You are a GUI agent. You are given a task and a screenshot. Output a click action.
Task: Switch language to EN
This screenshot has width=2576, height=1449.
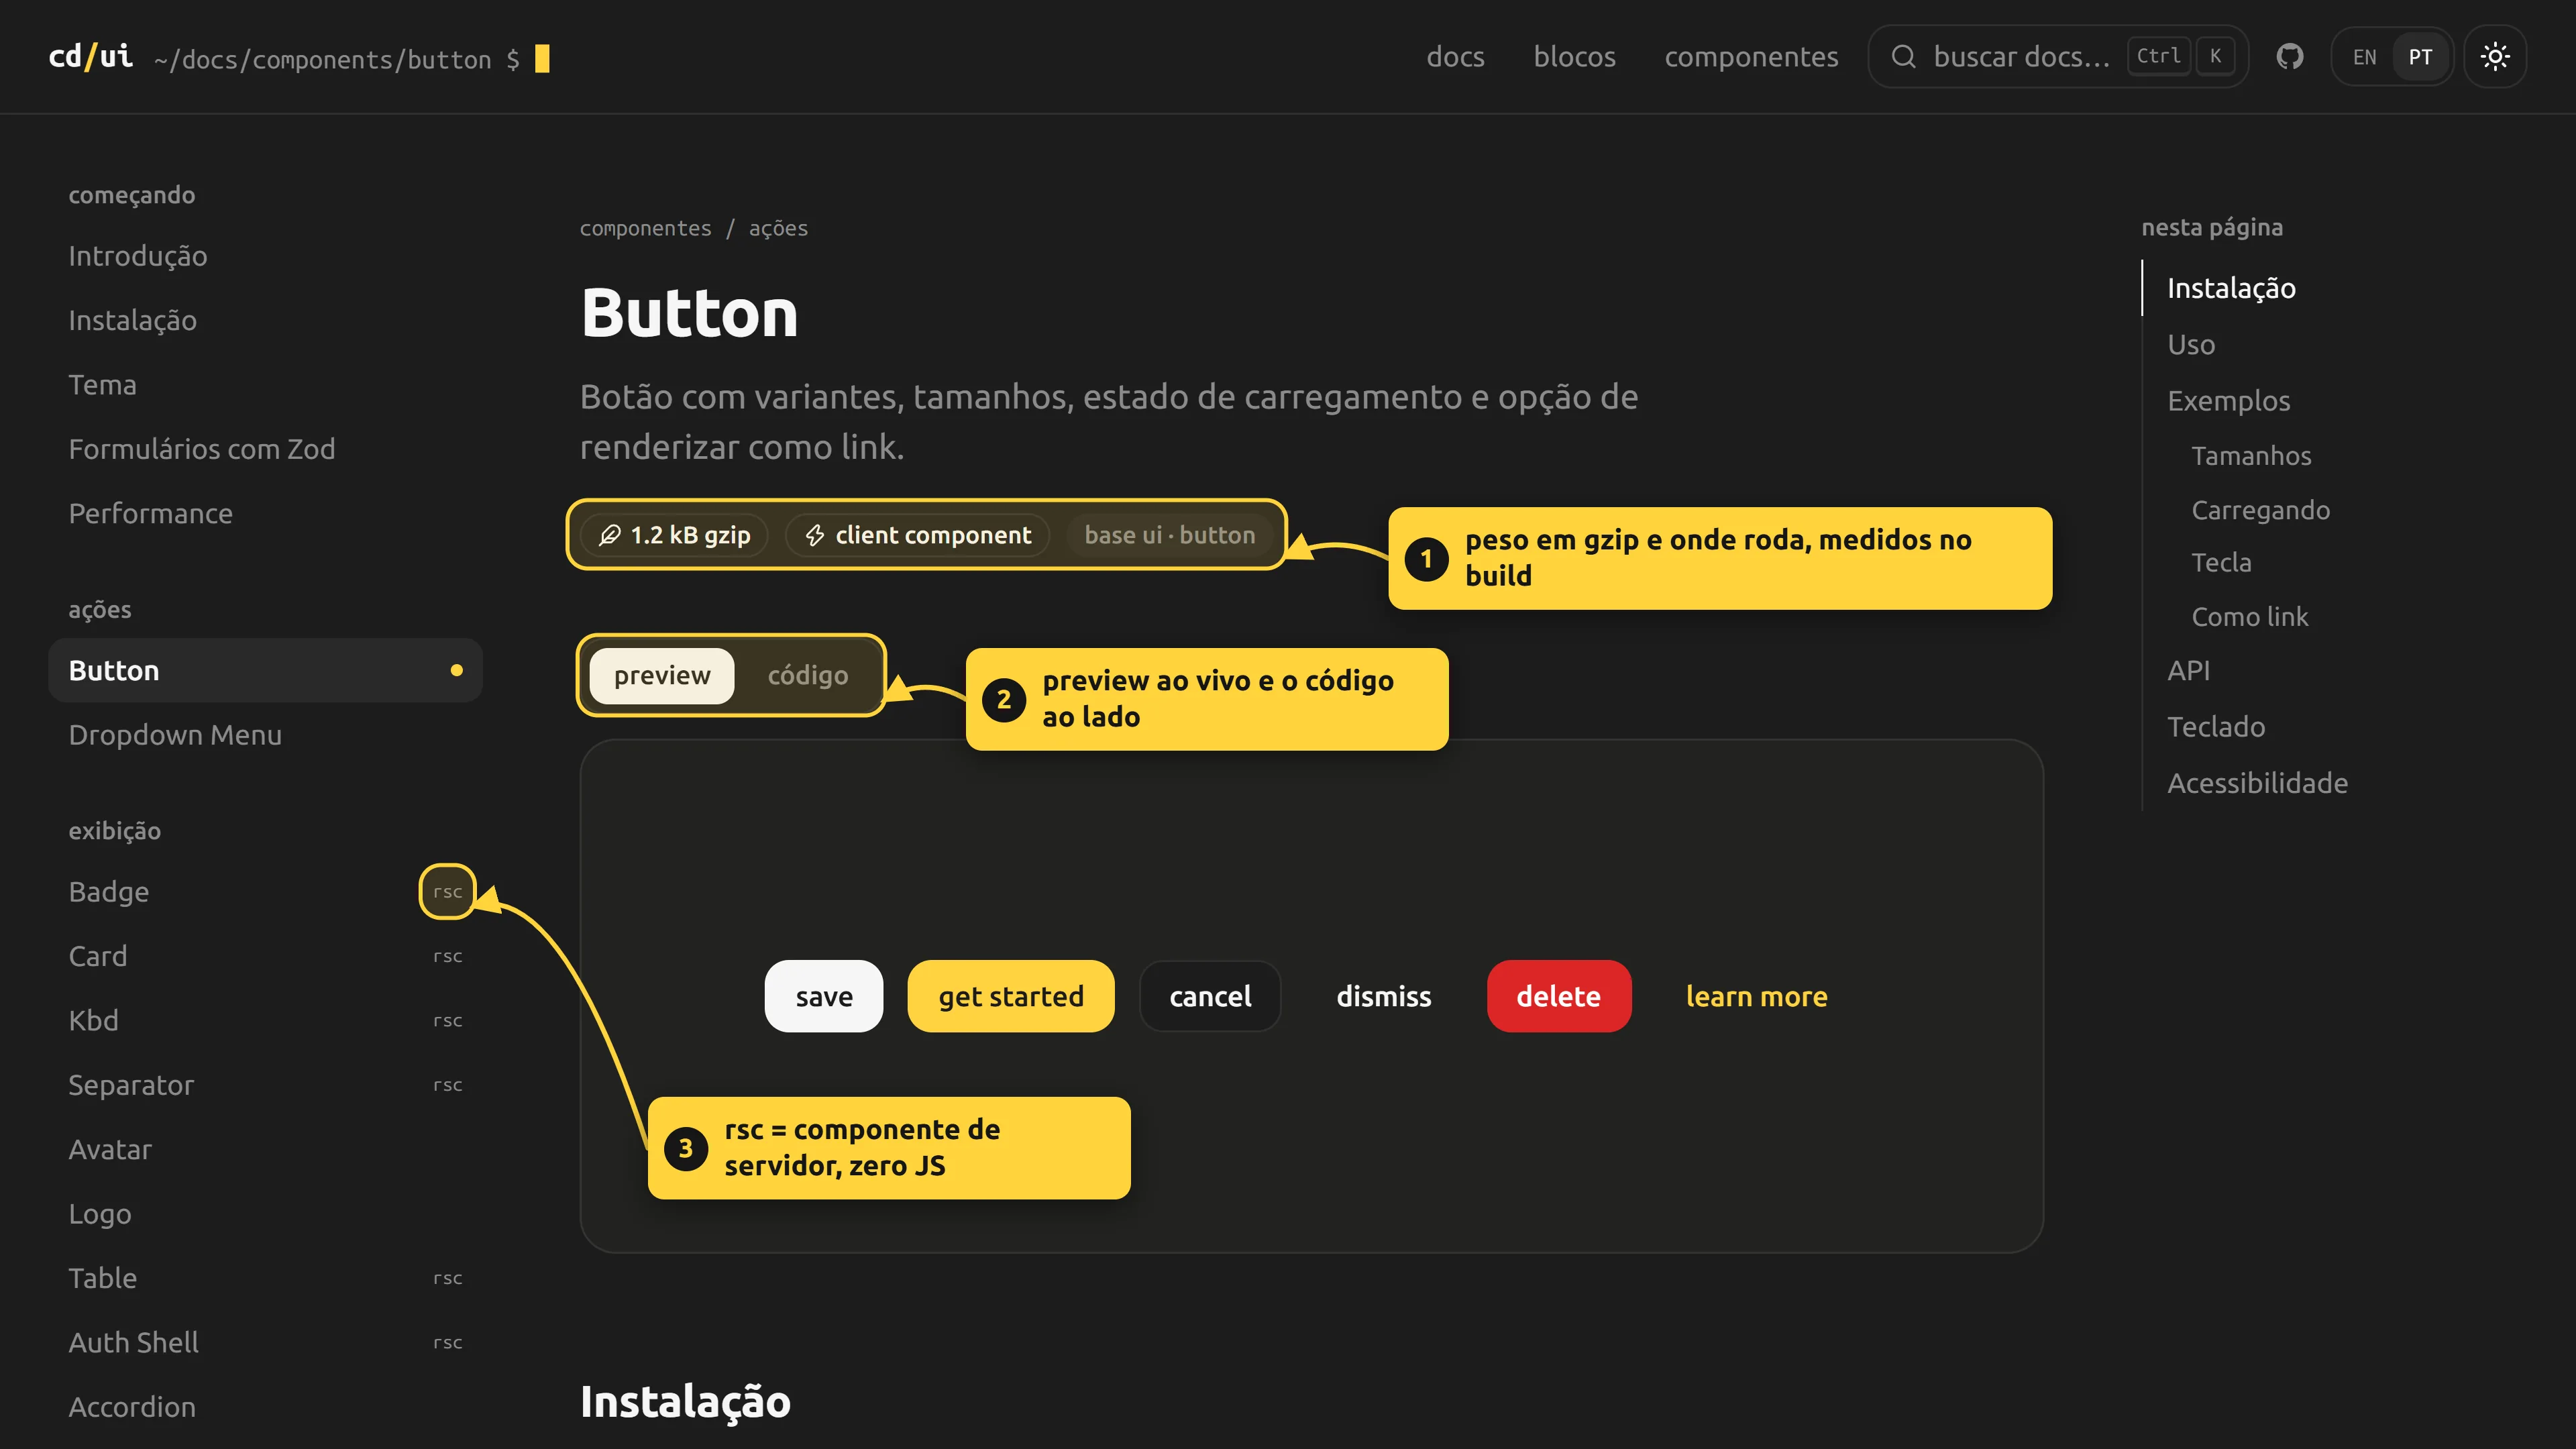click(2364, 56)
